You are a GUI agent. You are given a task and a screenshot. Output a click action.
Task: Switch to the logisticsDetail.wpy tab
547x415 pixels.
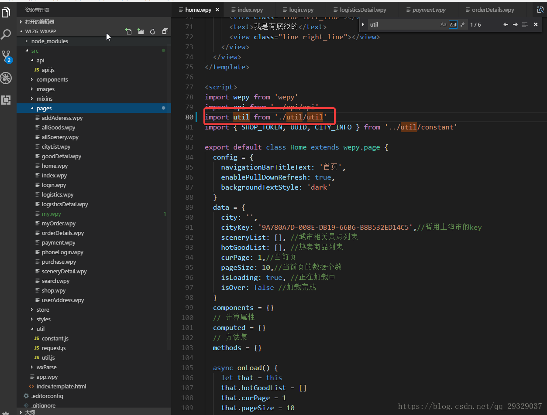pyautogui.click(x=363, y=10)
